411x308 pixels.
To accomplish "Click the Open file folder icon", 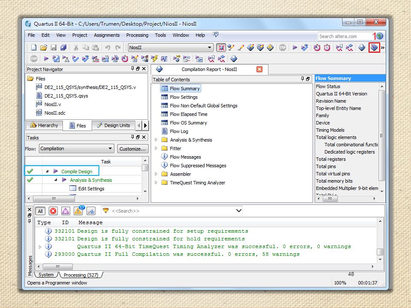I will click(44, 47).
